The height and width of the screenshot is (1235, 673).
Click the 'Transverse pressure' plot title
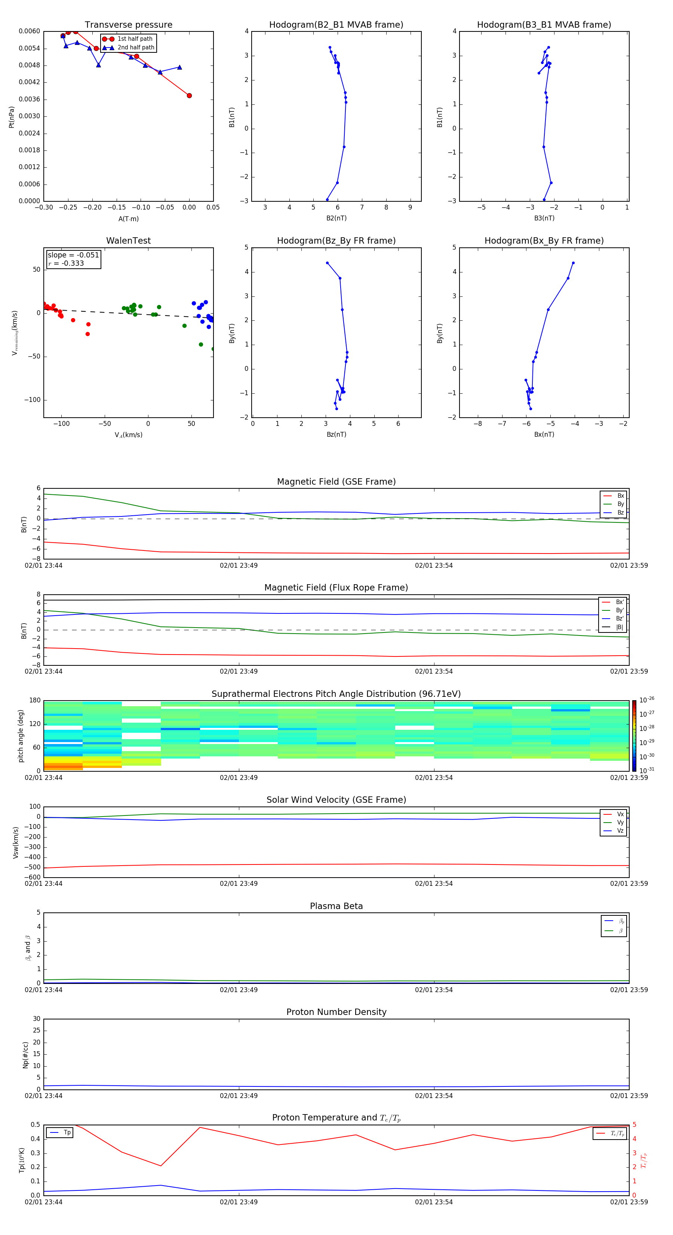tap(128, 24)
